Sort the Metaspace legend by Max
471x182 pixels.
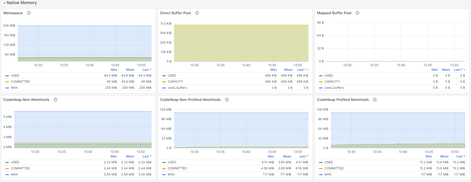pyautogui.click(x=114, y=70)
